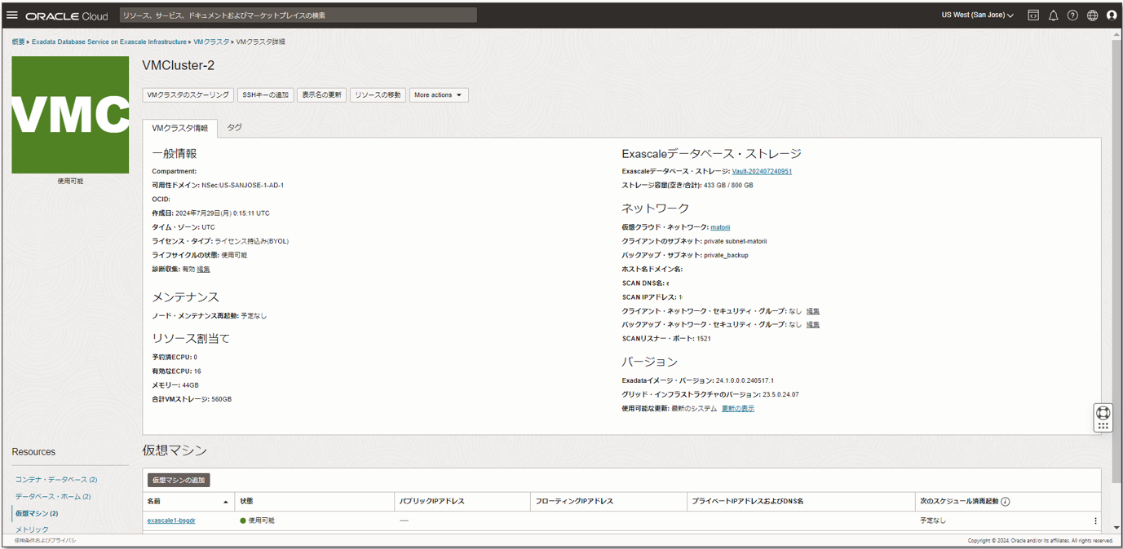Click info icon beside next scheduled reboot column
This screenshot has width=1123, height=549.
pos(1006,502)
